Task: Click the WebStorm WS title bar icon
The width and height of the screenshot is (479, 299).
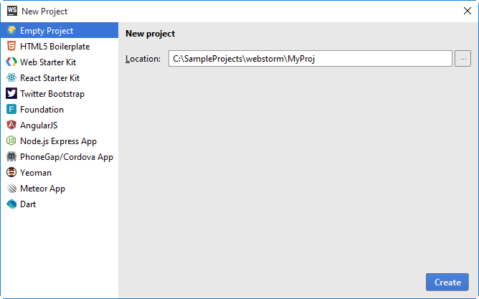Action: (12, 11)
